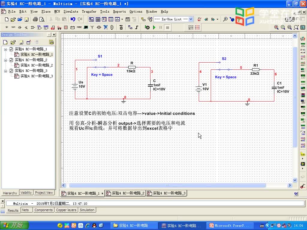Collapse the 实验4 RC一阶电路_1 tree node
This screenshot has height=230, width=307.
click(x=6, y=49)
